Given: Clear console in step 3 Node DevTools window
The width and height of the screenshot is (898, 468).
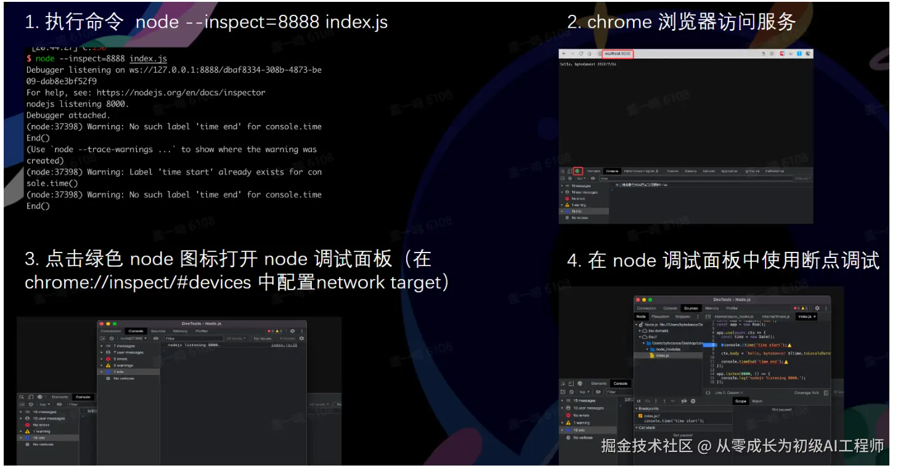Looking at the screenshot, I should (x=112, y=338).
